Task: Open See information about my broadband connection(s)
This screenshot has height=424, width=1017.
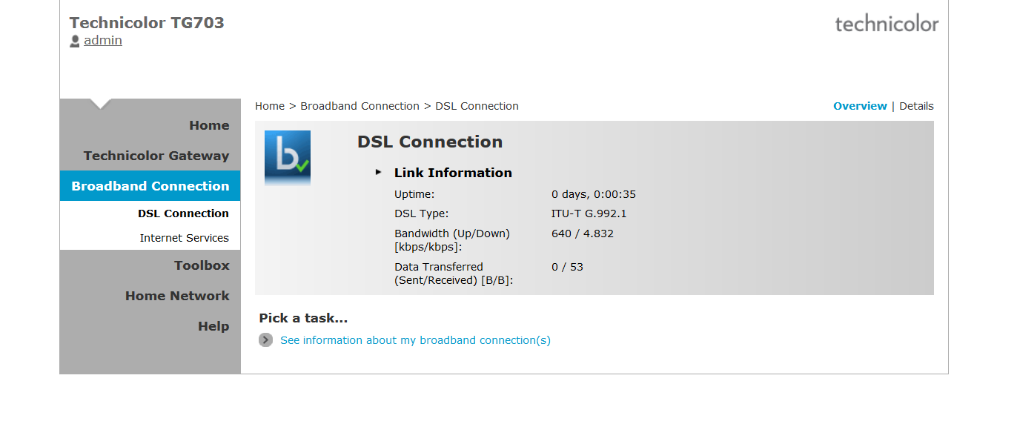Action: tap(415, 340)
